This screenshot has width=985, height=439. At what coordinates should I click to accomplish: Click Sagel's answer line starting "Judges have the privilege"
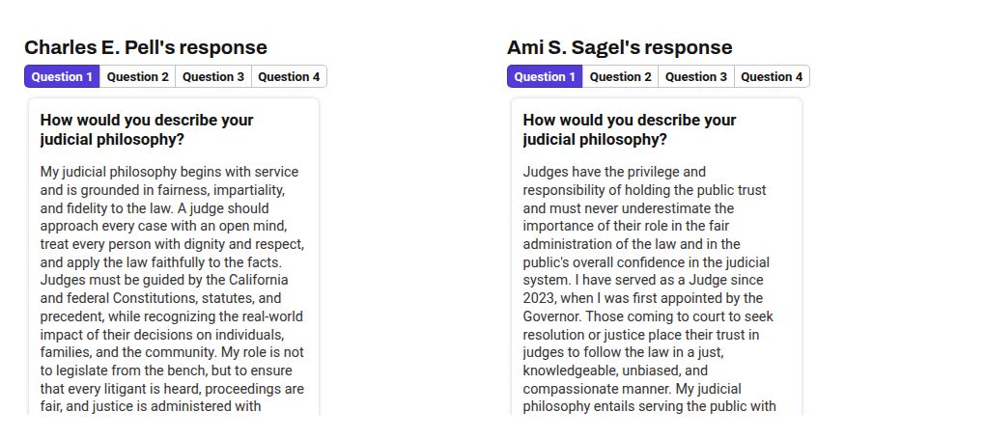(614, 172)
